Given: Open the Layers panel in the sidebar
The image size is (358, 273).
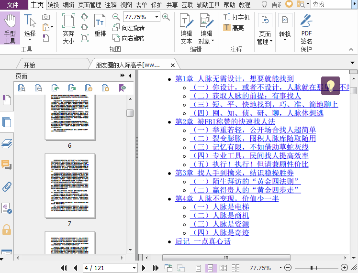Looking at the screenshot, I should tap(7, 144).
